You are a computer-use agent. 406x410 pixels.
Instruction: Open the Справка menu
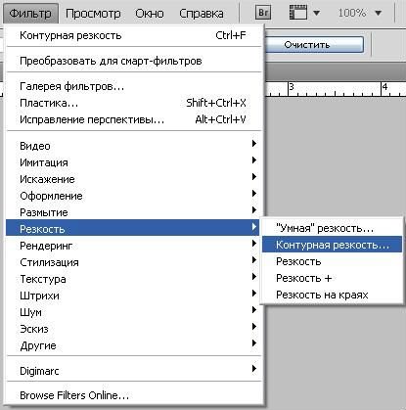(x=202, y=14)
